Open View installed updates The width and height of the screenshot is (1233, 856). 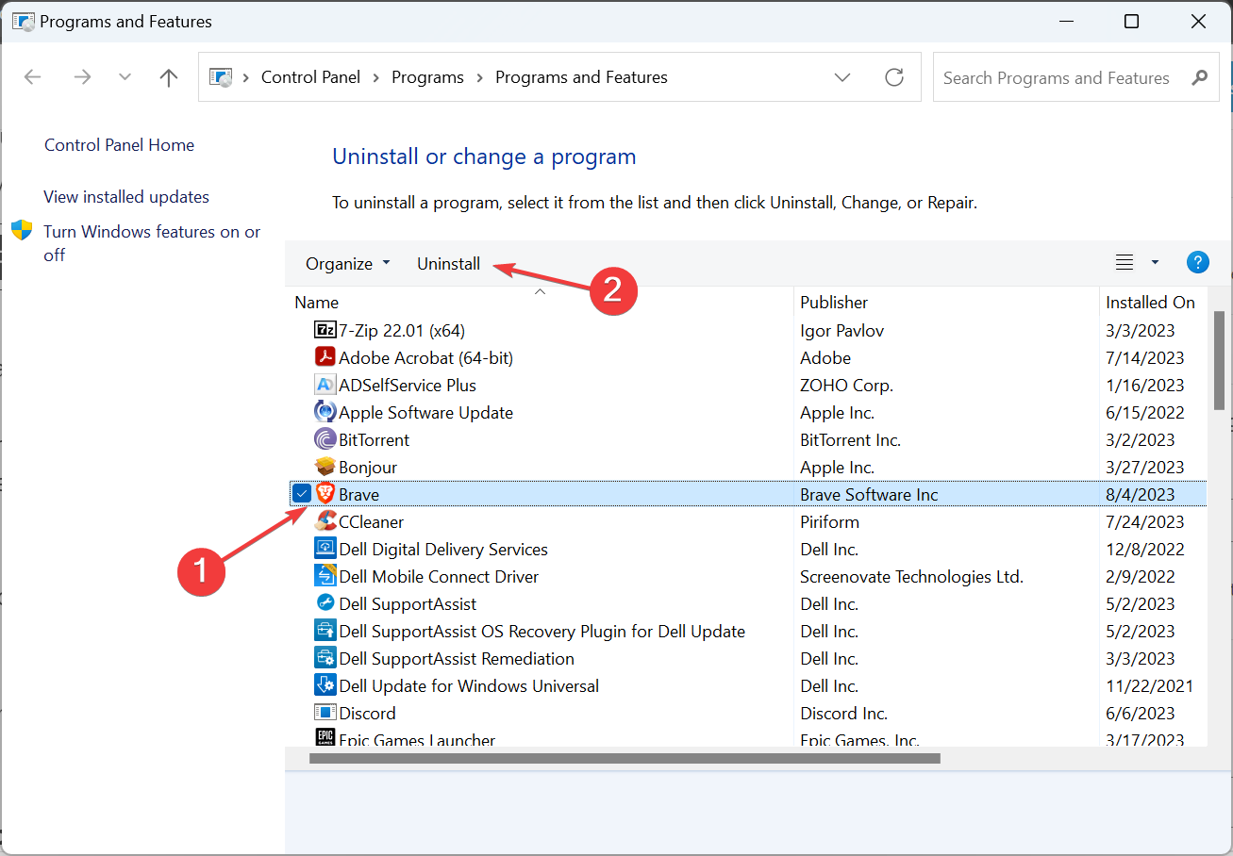(125, 196)
